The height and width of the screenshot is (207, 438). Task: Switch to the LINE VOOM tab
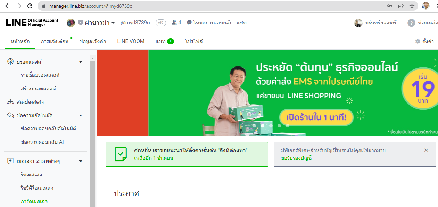(131, 41)
